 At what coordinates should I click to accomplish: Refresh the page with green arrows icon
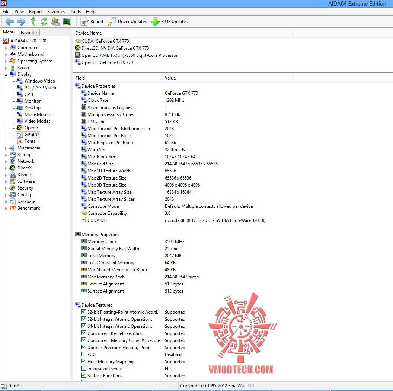(44, 22)
